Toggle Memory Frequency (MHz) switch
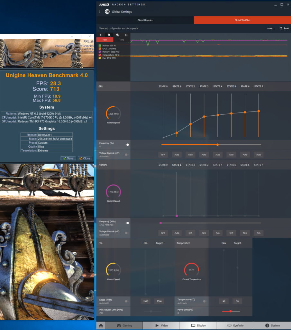The height and width of the screenshot is (330, 291). pos(127,223)
